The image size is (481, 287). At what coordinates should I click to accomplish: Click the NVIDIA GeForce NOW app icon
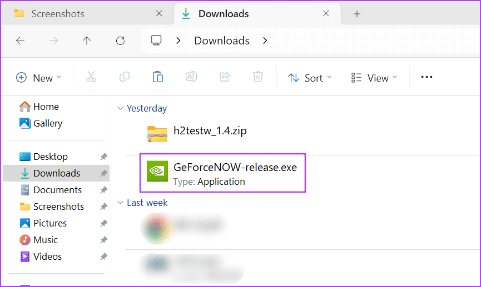pos(157,171)
